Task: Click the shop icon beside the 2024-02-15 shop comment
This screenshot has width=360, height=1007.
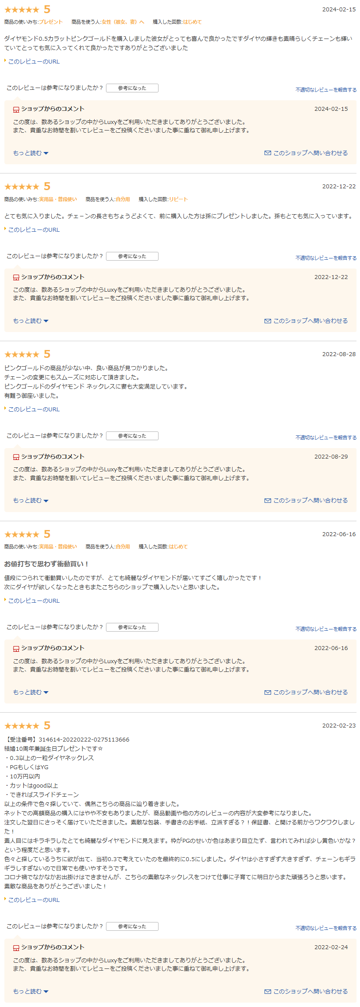Action: click(x=16, y=110)
